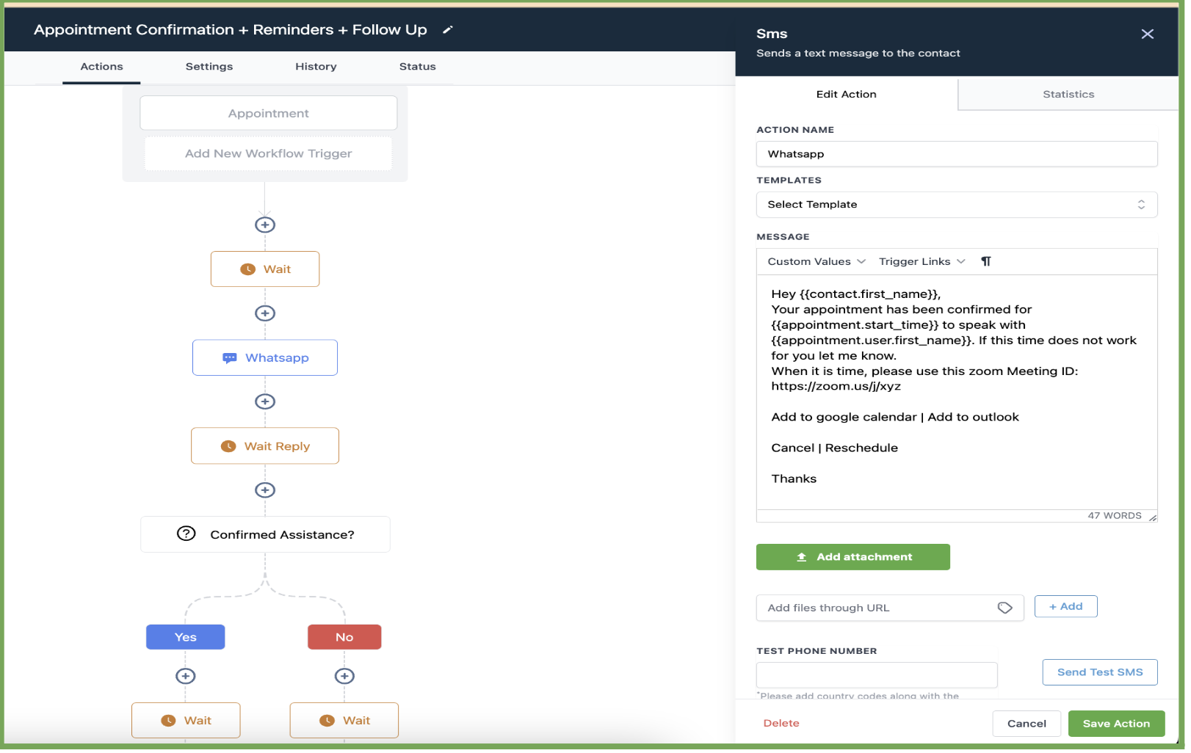Click plus icon under the No branch
This screenshot has height=753, width=1191.
(x=344, y=677)
